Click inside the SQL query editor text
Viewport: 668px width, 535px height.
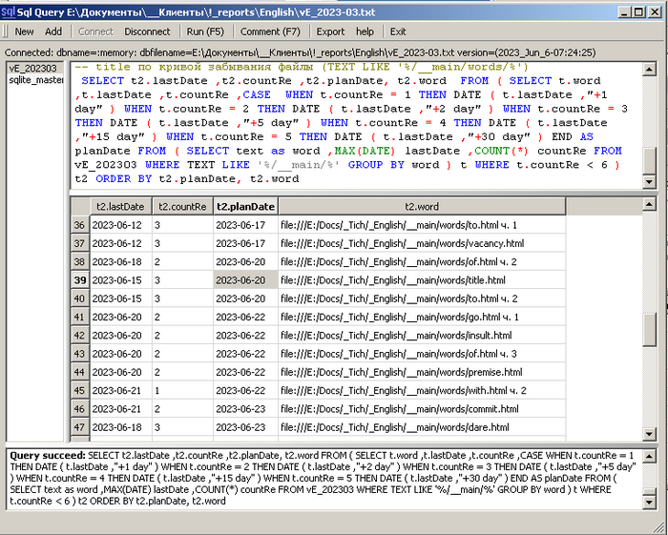(x=353, y=122)
